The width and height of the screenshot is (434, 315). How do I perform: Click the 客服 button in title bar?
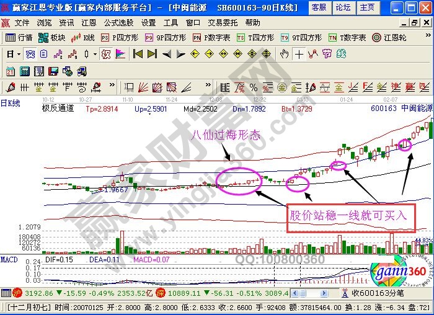[319, 7]
